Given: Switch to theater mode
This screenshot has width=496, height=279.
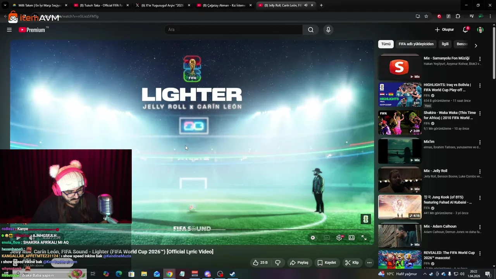Looking at the screenshot, I should click(x=351, y=238).
